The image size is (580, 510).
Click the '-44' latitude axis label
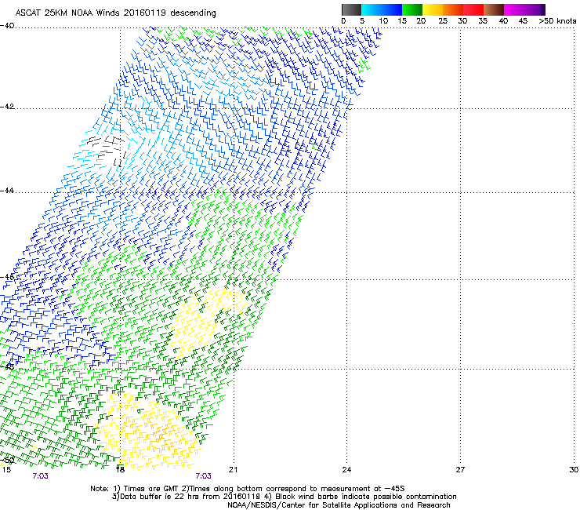coord(7,191)
